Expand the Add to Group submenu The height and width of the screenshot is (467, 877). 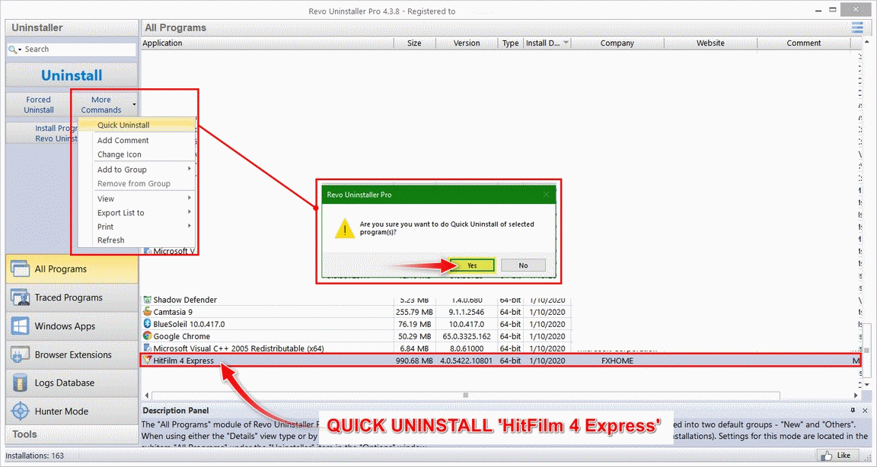(190, 169)
